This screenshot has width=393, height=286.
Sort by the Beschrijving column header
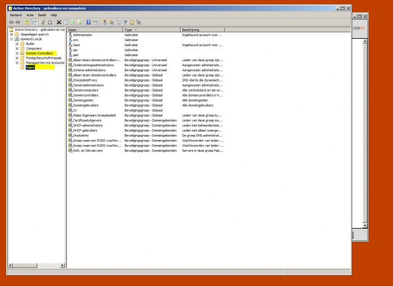[203, 30]
